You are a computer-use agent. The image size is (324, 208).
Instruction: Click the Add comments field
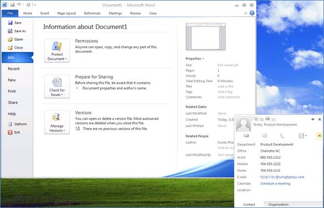229,97
